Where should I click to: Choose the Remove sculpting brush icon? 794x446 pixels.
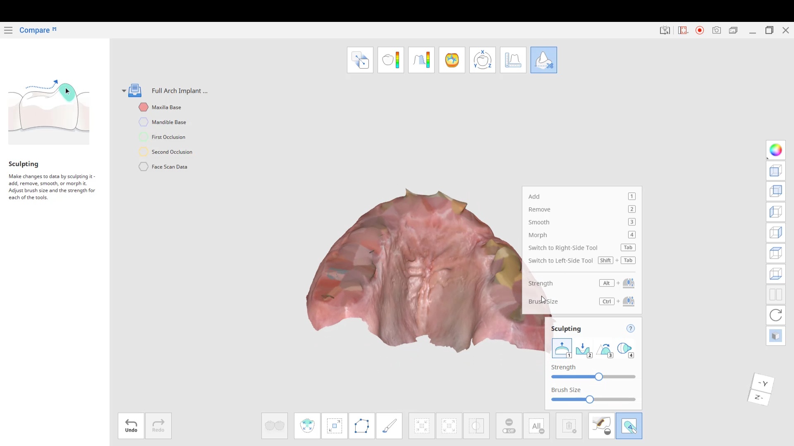pos(583,349)
